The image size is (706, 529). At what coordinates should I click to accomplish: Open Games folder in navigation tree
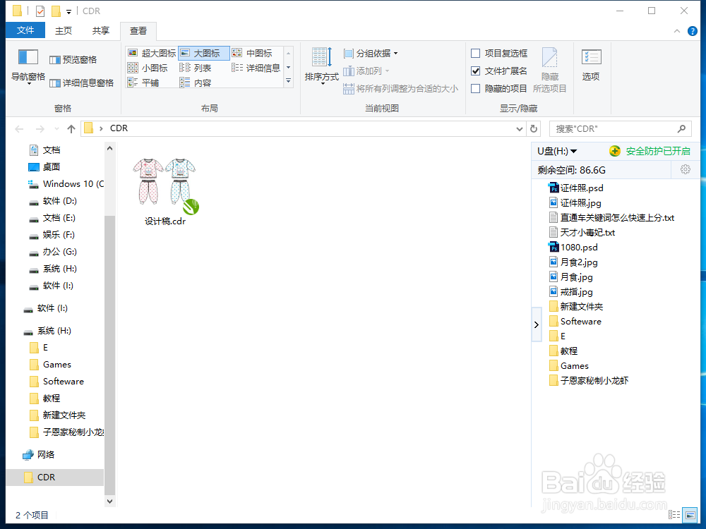tap(50, 365)
